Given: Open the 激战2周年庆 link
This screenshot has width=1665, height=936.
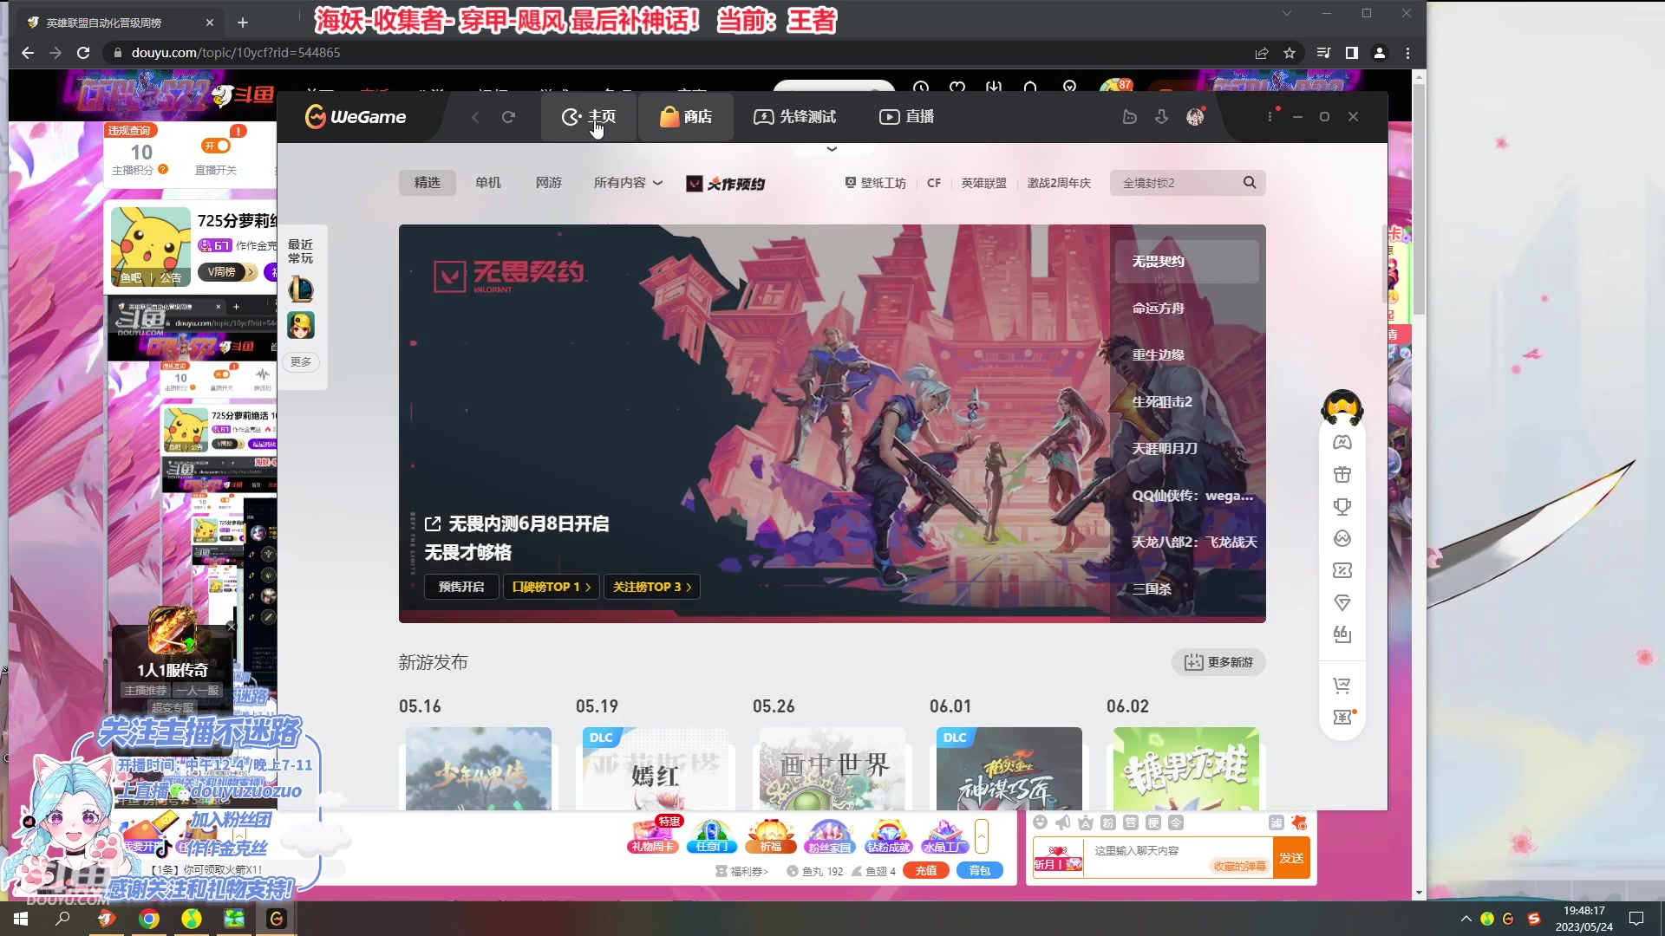Looking at the screenshot, I should pyautogui.click(x=1059, y=183).
